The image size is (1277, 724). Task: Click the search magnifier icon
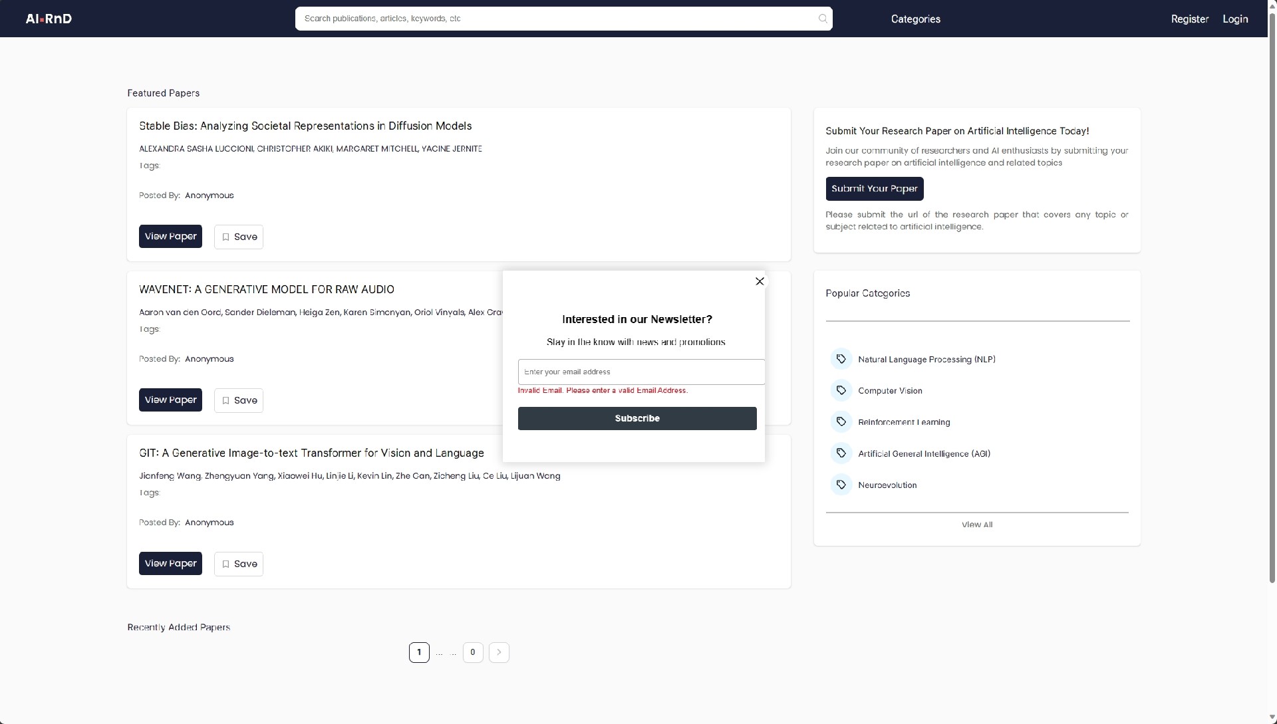[x=823, y=19]
